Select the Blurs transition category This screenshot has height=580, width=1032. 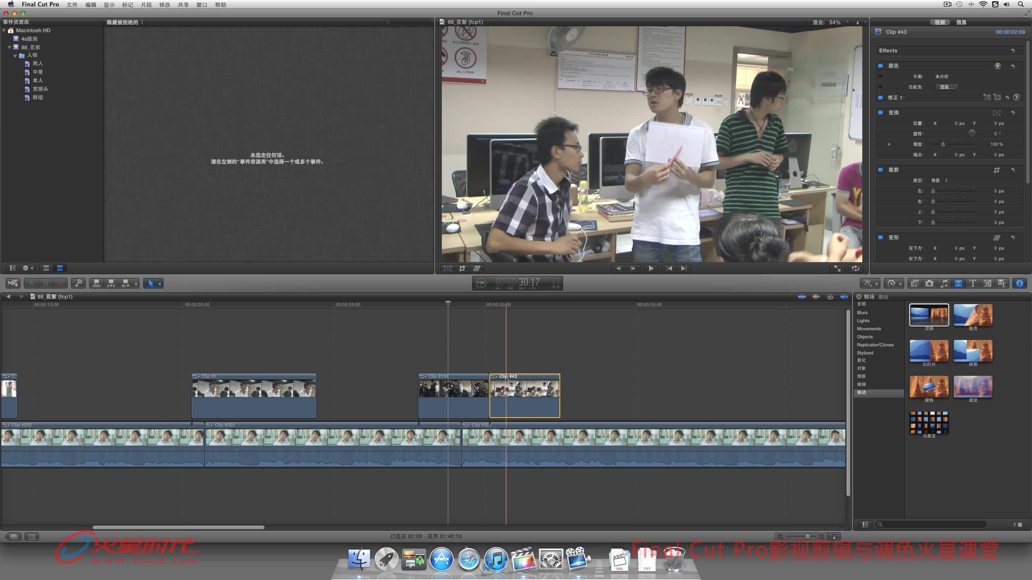[862, 313]
